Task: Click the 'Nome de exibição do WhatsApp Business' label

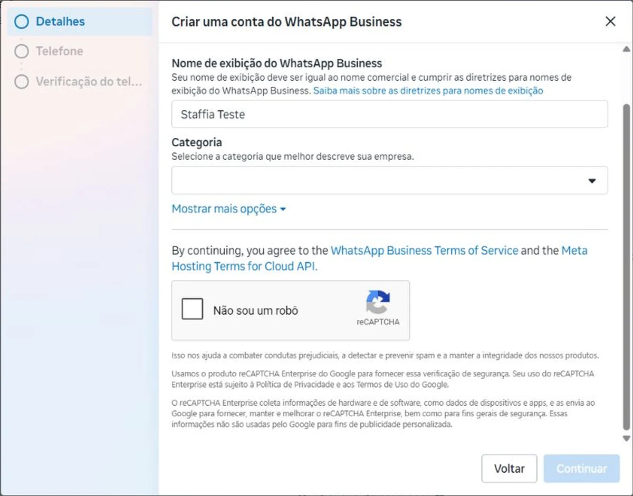Action: click(x=277, y=63)
